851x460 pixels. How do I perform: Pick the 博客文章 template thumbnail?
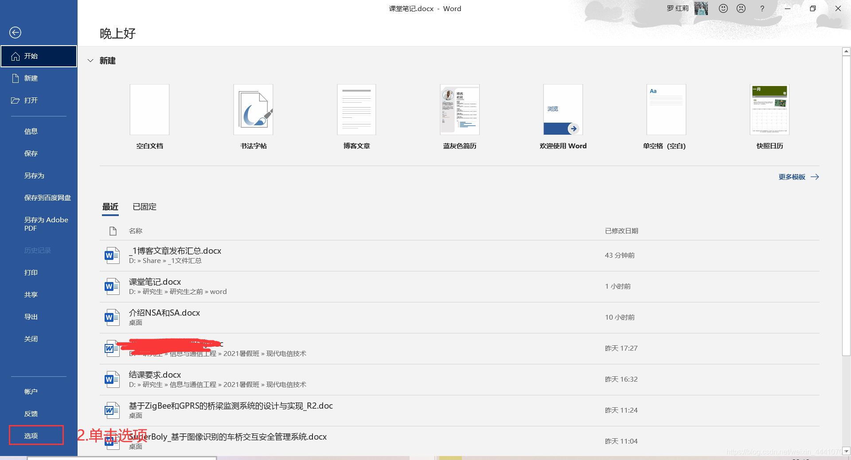tap(356, 109)
